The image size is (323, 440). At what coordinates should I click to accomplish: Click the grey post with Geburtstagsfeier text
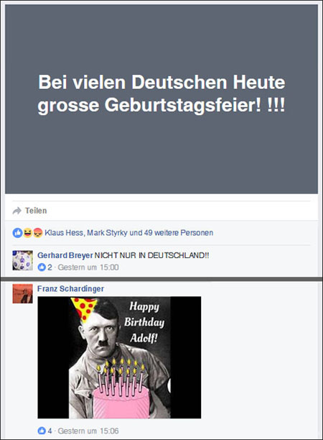coord(161,98)
